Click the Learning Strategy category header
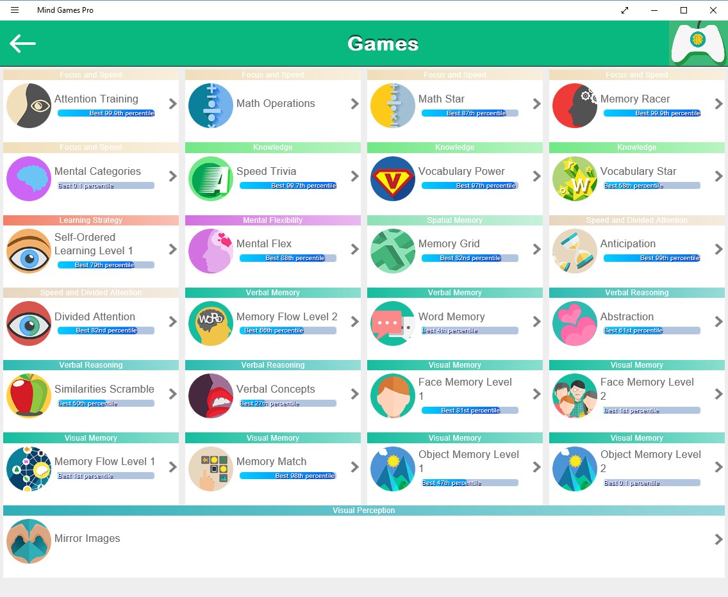This screenshot has width=728, height=597. [91, 220]
